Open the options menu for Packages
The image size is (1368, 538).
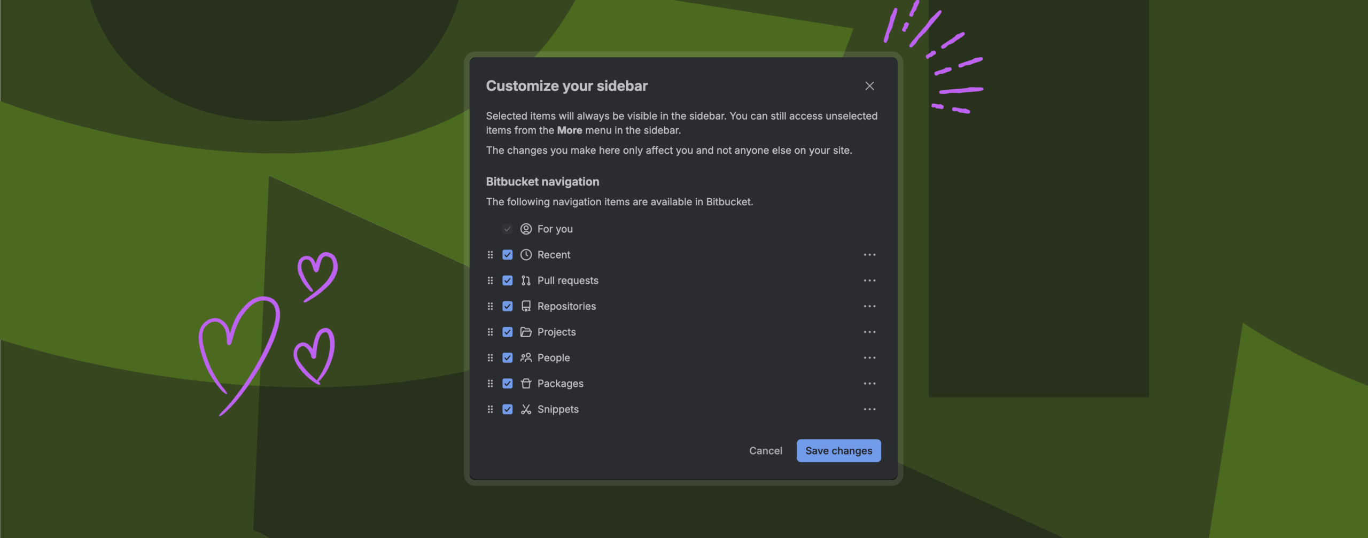click(x=870, y=383)
